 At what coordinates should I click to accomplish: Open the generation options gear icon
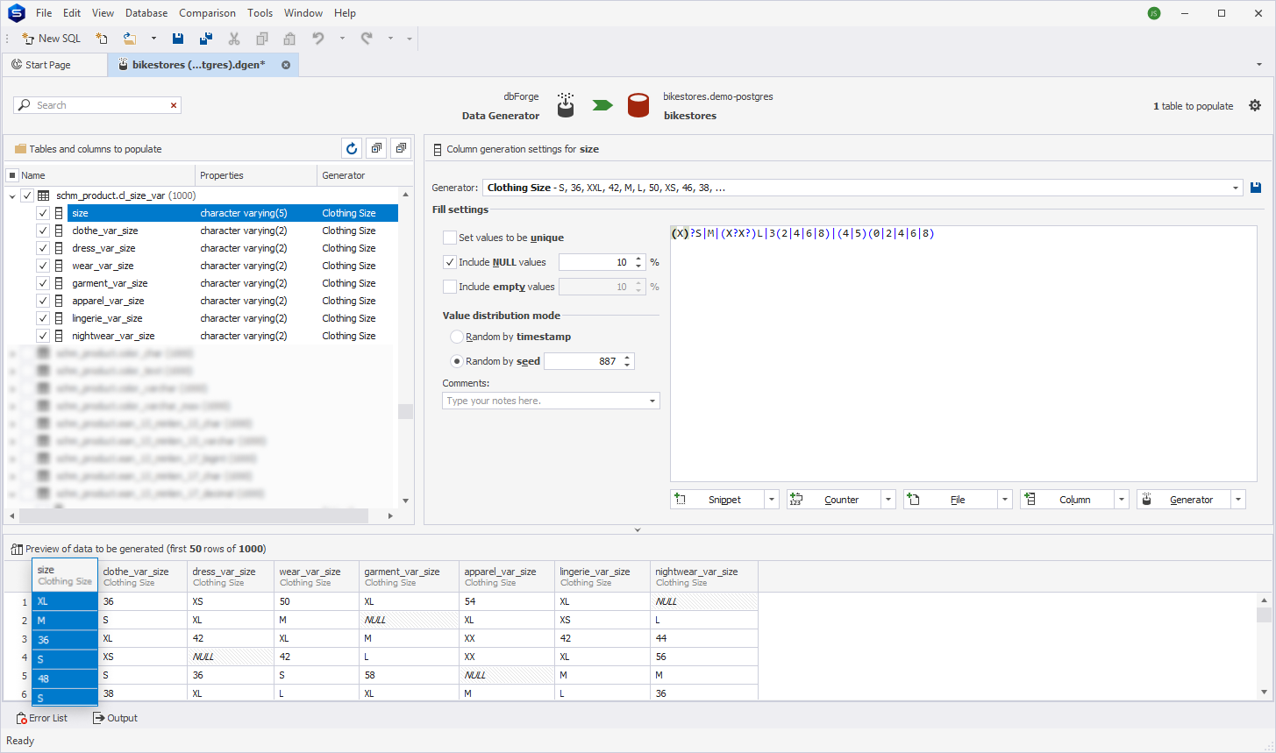click(x=1255, y=105)
